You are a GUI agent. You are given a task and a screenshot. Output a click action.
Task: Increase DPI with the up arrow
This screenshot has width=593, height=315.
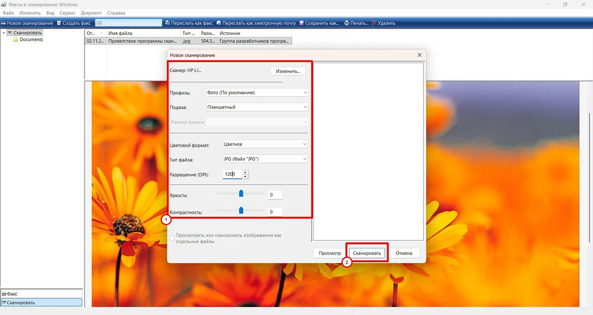tap(245, 172)
